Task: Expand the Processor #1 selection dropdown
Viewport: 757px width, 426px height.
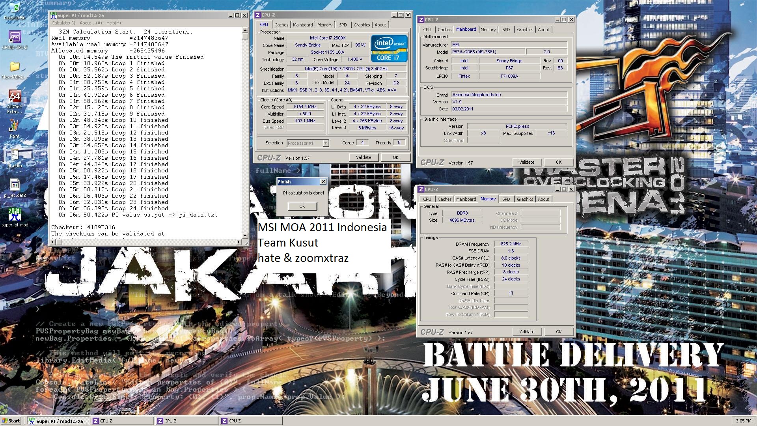Action: pyautogui.click(x=326, y=143)
